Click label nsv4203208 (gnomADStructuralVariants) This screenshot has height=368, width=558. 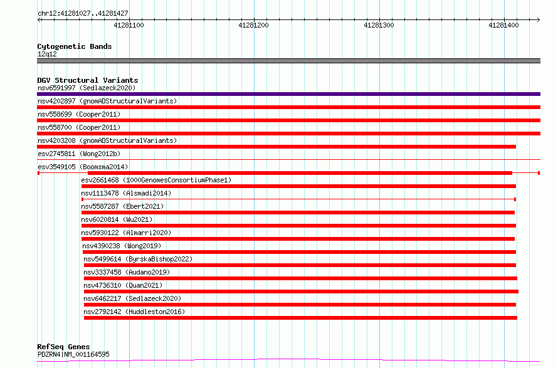(107, 140)
